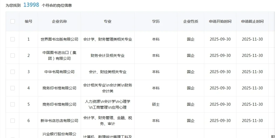Click 本科 in the 新华书店总店 row
Screen dimensions: 275x138
(156, 121)
